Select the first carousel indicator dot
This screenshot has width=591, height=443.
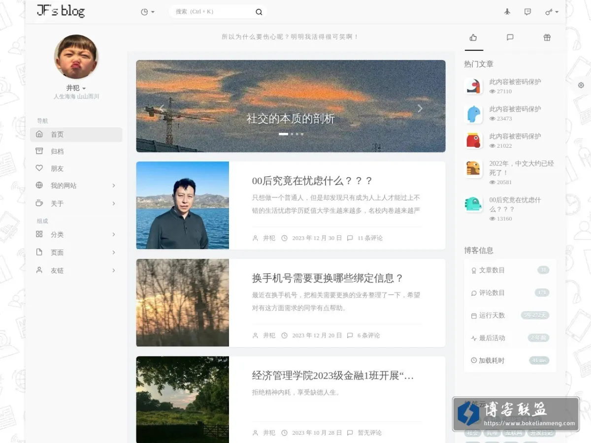283,134
